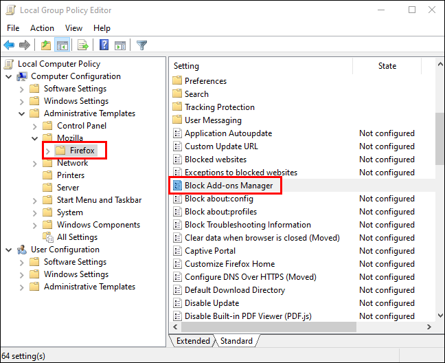The image size is (445, 363).
Task: Select the Server tree item
Action: pos(68,188)
